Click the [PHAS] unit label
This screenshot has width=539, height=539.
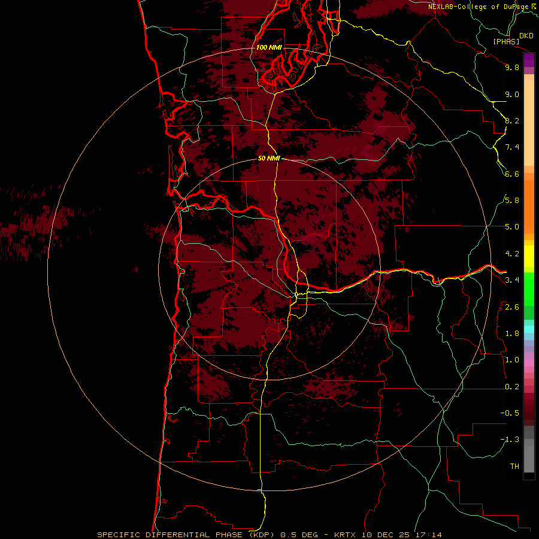(506, 41)
